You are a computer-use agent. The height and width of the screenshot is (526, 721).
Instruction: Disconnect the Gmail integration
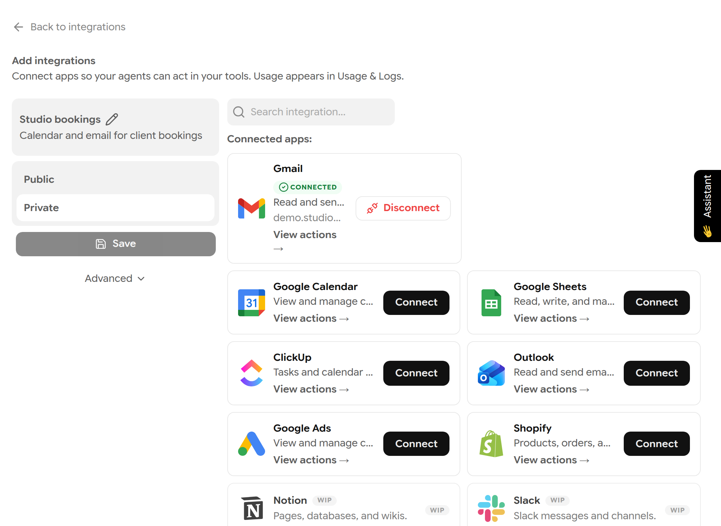403,208
